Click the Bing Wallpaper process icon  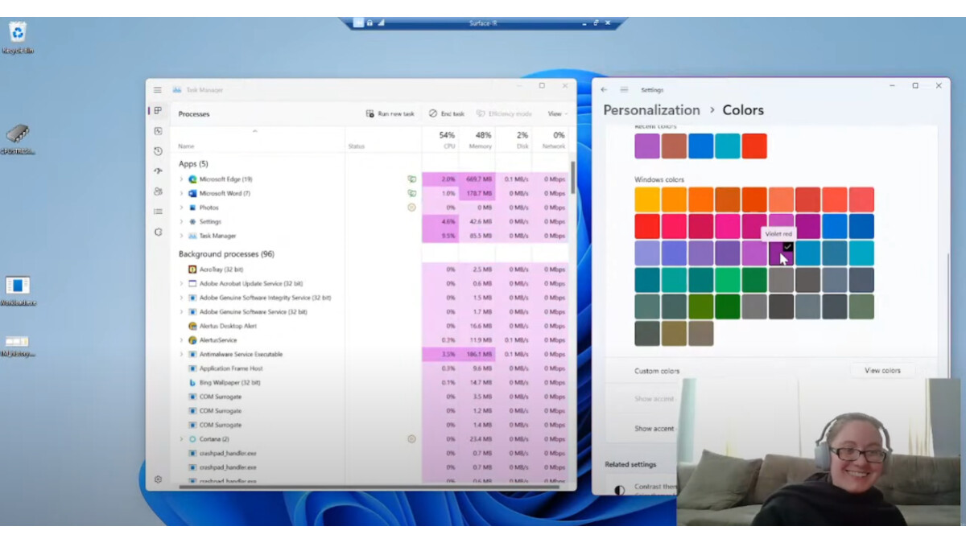[192, 383]
